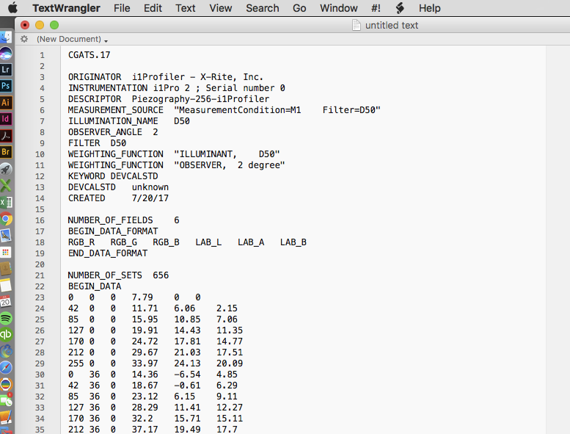570x434 pixels.
Task: Open Pages in the Dock
Action: coord(6,417)
